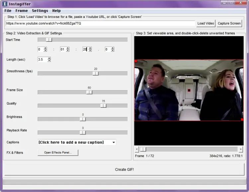Increase start time hours with up arrow
This screenshot has height=192, width=249.
[45, 48]
